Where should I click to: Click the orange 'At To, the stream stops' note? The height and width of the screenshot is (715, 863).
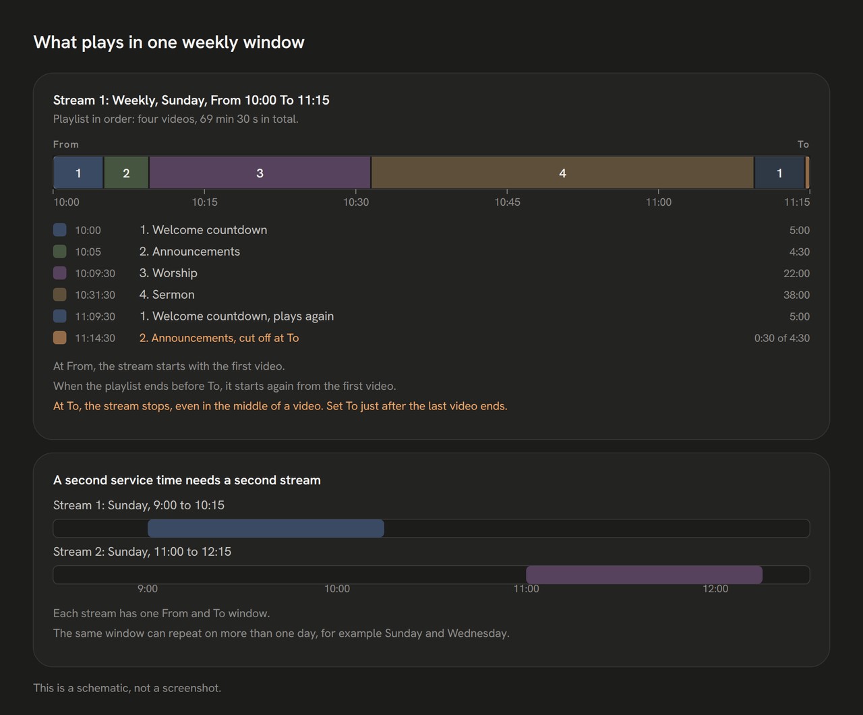(x=280, y=406)
